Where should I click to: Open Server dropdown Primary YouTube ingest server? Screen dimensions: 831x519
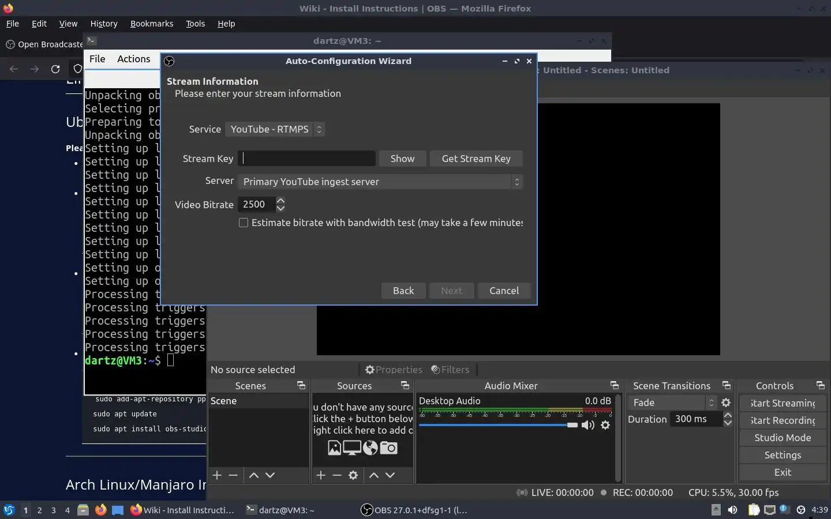[x=380, y=182]
